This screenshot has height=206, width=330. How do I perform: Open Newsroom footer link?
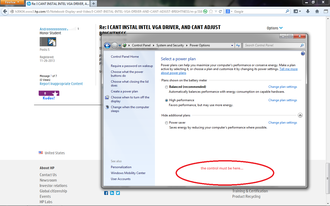pyautogui.click(x=48, y=180)
